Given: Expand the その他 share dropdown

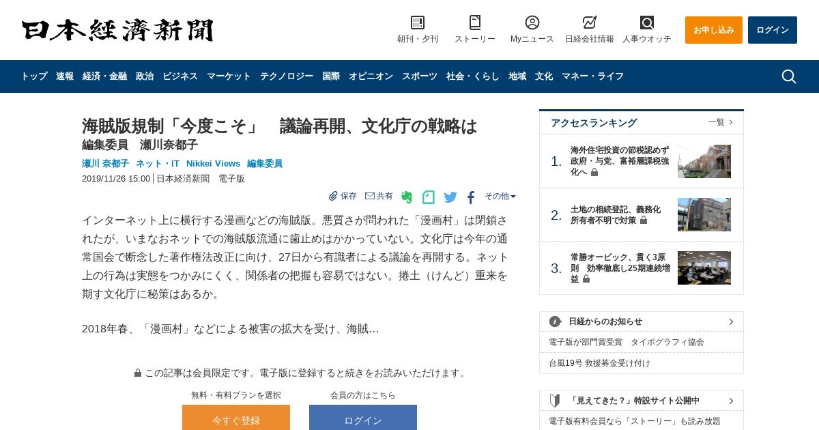Looking at the screenshot, I should pyautogui.click(x=500, y=196).
